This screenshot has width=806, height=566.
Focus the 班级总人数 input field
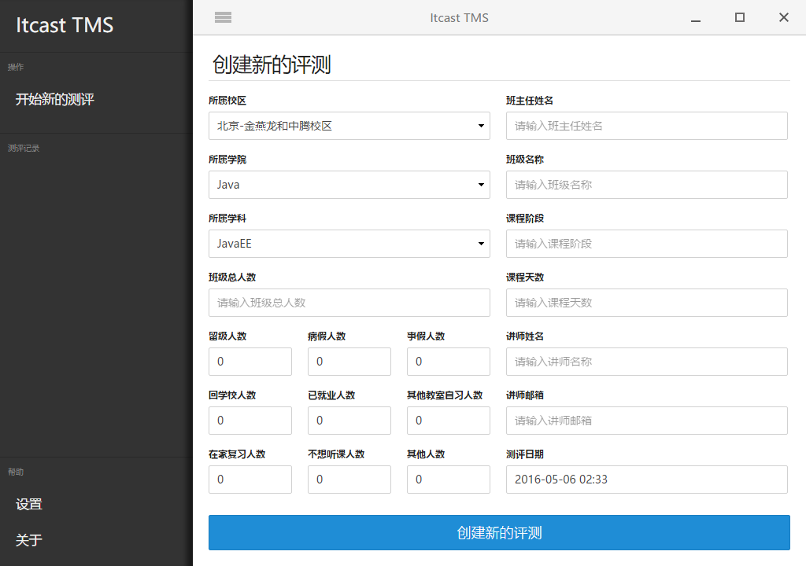pos(349,303)
